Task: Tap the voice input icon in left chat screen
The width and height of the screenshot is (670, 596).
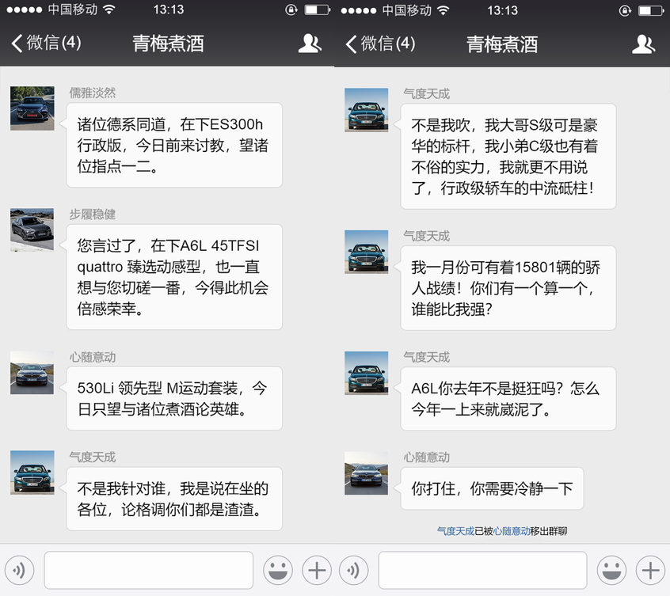Action: (19, 570)
